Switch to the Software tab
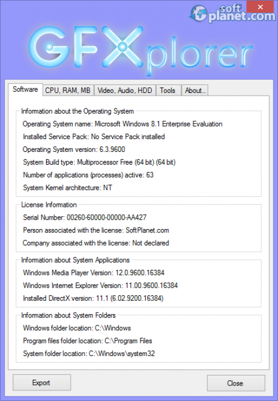 click(26, 90)
